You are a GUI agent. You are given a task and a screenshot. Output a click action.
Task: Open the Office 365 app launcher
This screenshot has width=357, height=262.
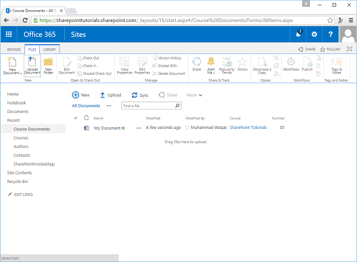click(8, 34)
